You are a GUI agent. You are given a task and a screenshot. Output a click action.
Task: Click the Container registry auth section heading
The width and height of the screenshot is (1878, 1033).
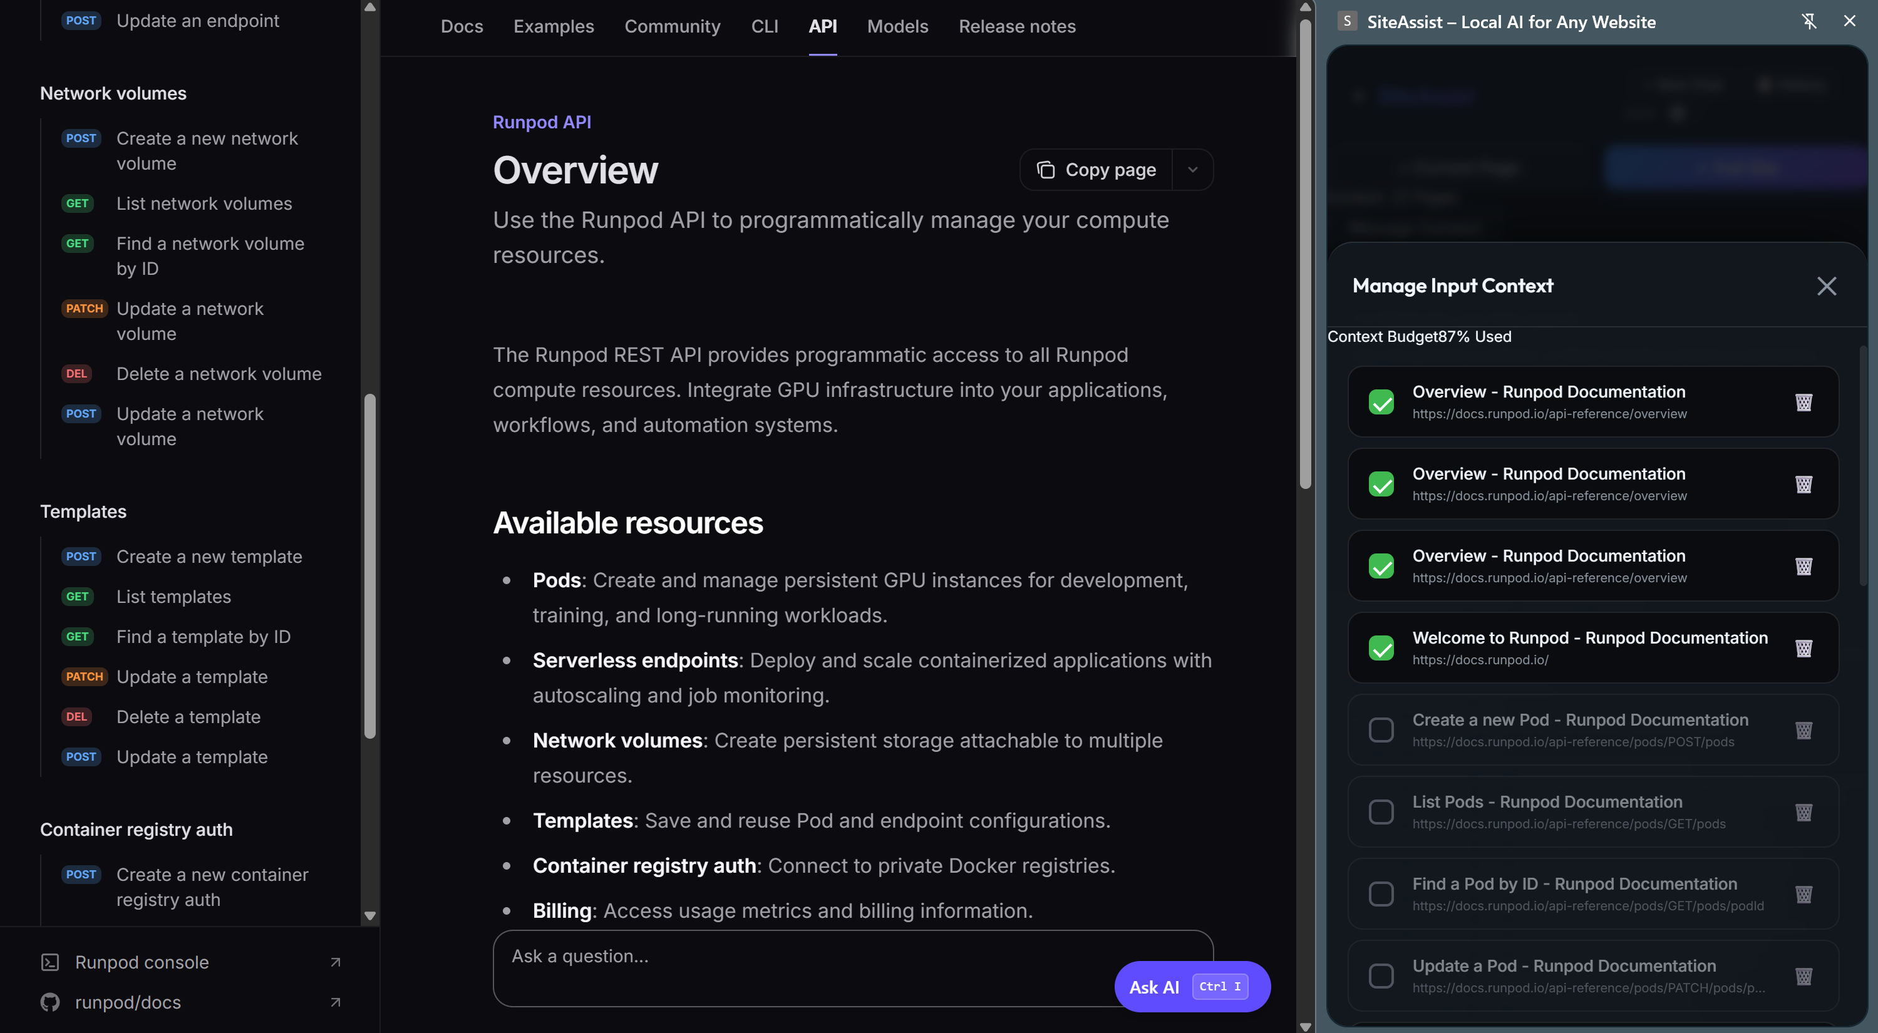coord(137,830)
